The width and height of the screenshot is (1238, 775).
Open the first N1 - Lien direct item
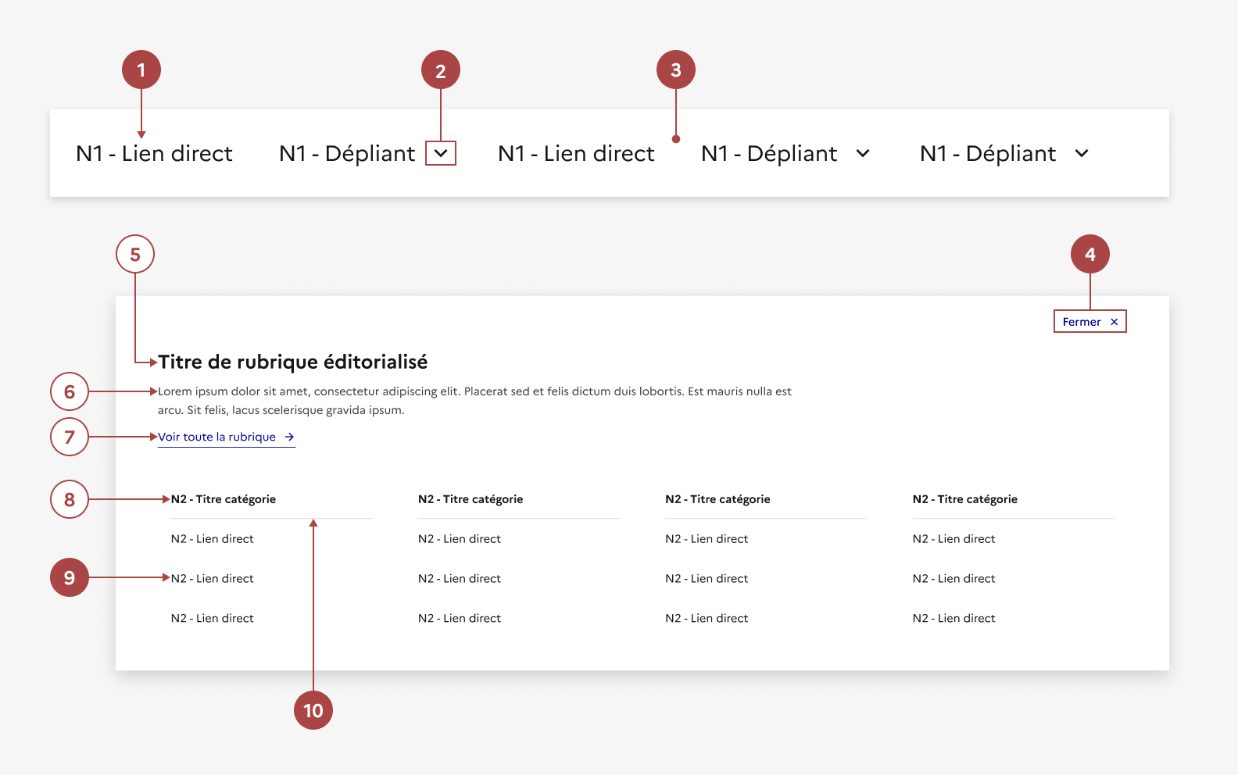pyautogui.click(x=154, y=153)
